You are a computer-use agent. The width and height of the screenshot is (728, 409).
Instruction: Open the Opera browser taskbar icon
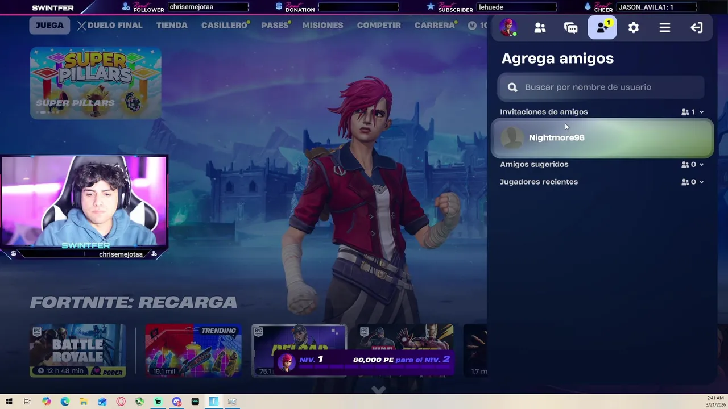tap(121, 402)
